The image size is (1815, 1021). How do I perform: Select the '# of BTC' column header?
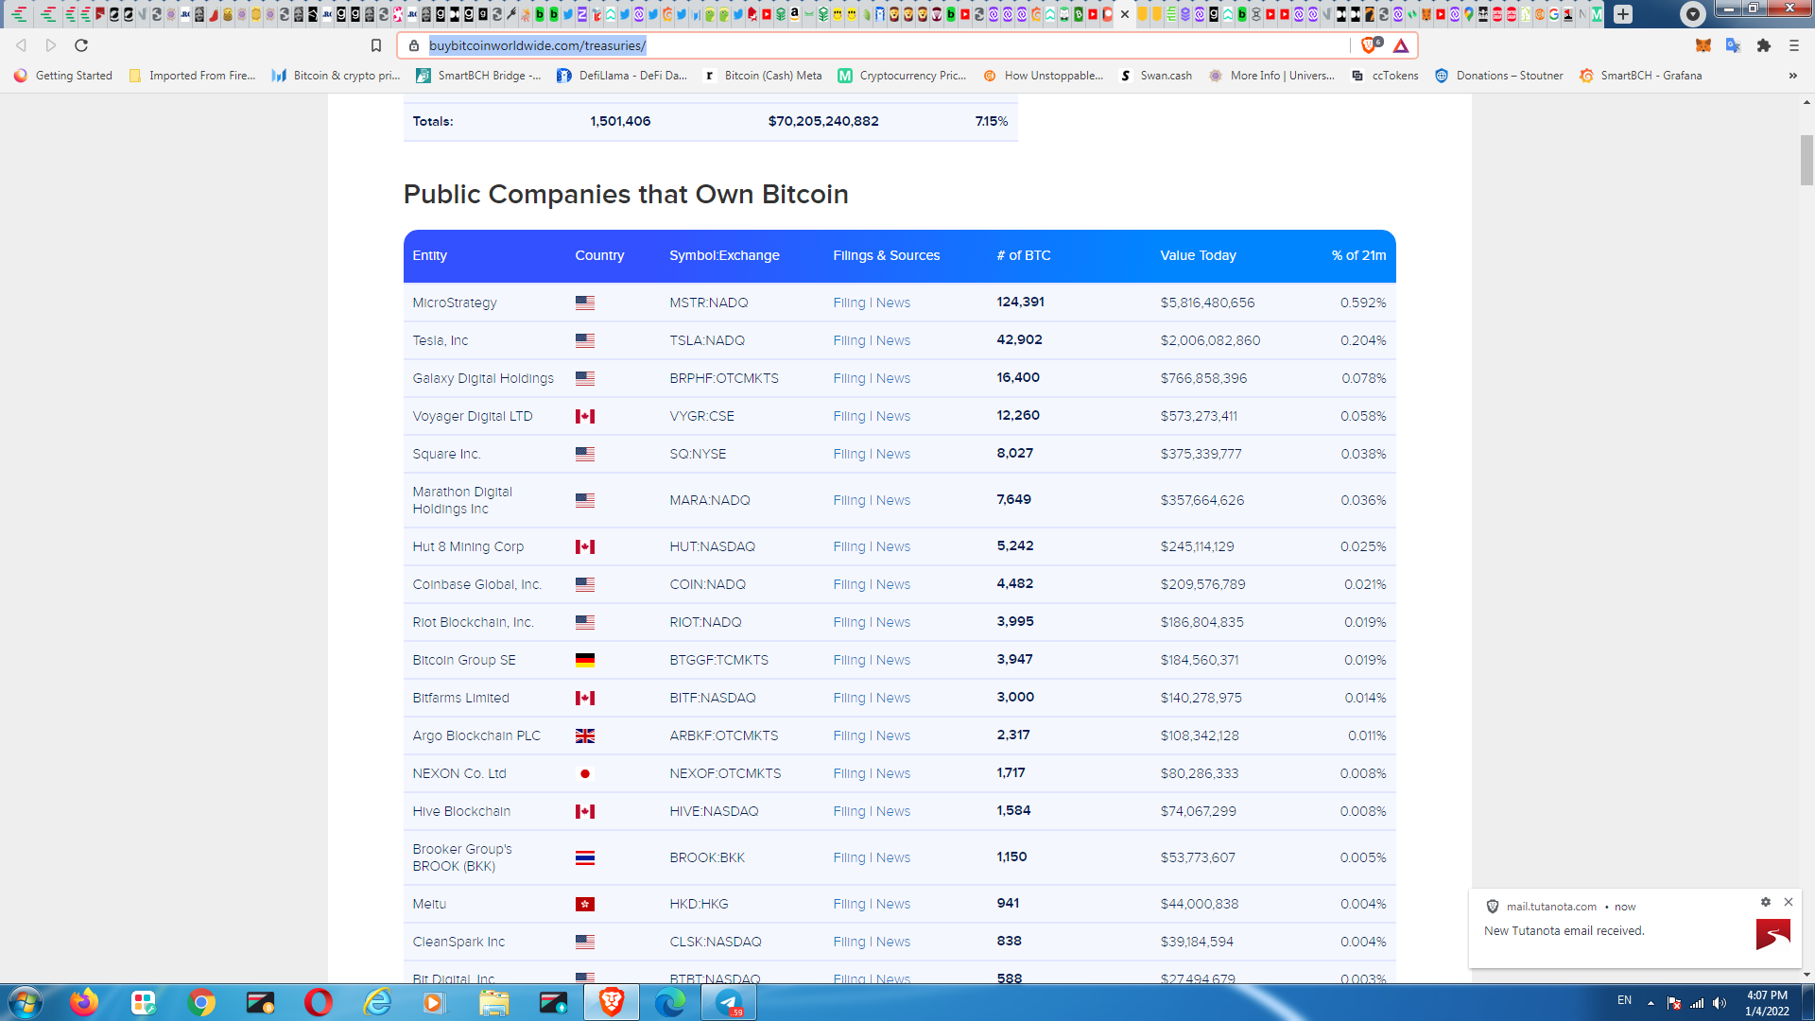[x=1024, y=255]
